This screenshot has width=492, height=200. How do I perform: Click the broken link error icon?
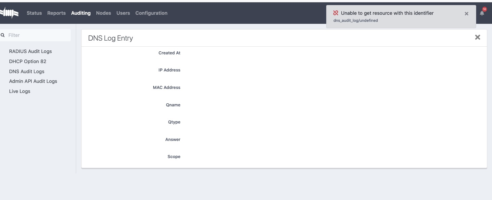tap(336, 13)
